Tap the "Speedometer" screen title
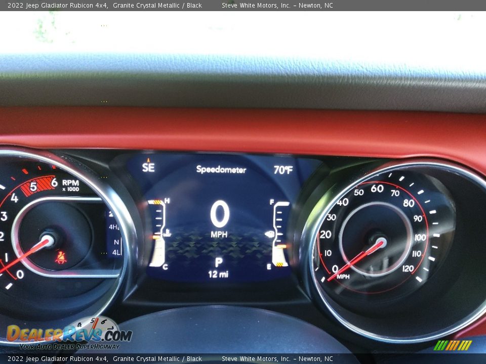The image size is (486, 364). point(221,169)
